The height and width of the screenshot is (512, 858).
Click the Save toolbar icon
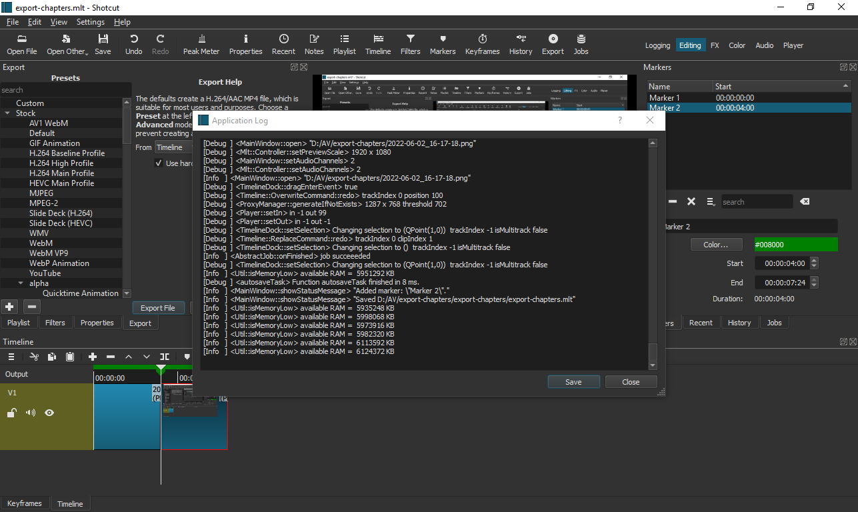(x=103, y=44)
